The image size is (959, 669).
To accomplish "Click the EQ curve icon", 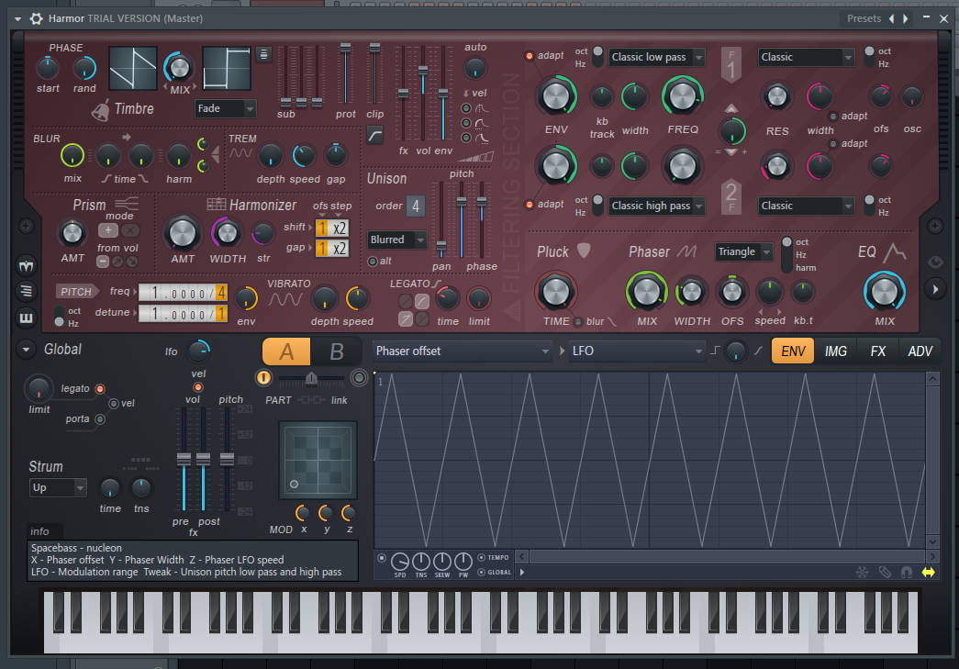I will pyautogui.click(x=896, y=251).
